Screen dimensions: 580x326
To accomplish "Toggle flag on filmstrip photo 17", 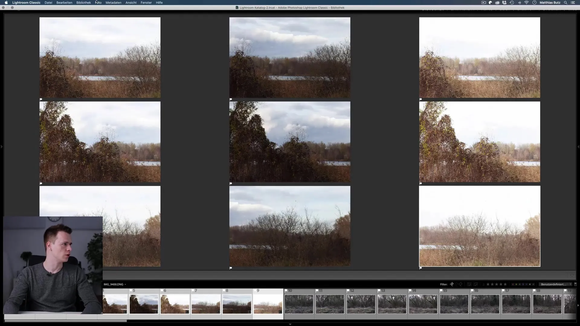I will [x=503, y=290].
